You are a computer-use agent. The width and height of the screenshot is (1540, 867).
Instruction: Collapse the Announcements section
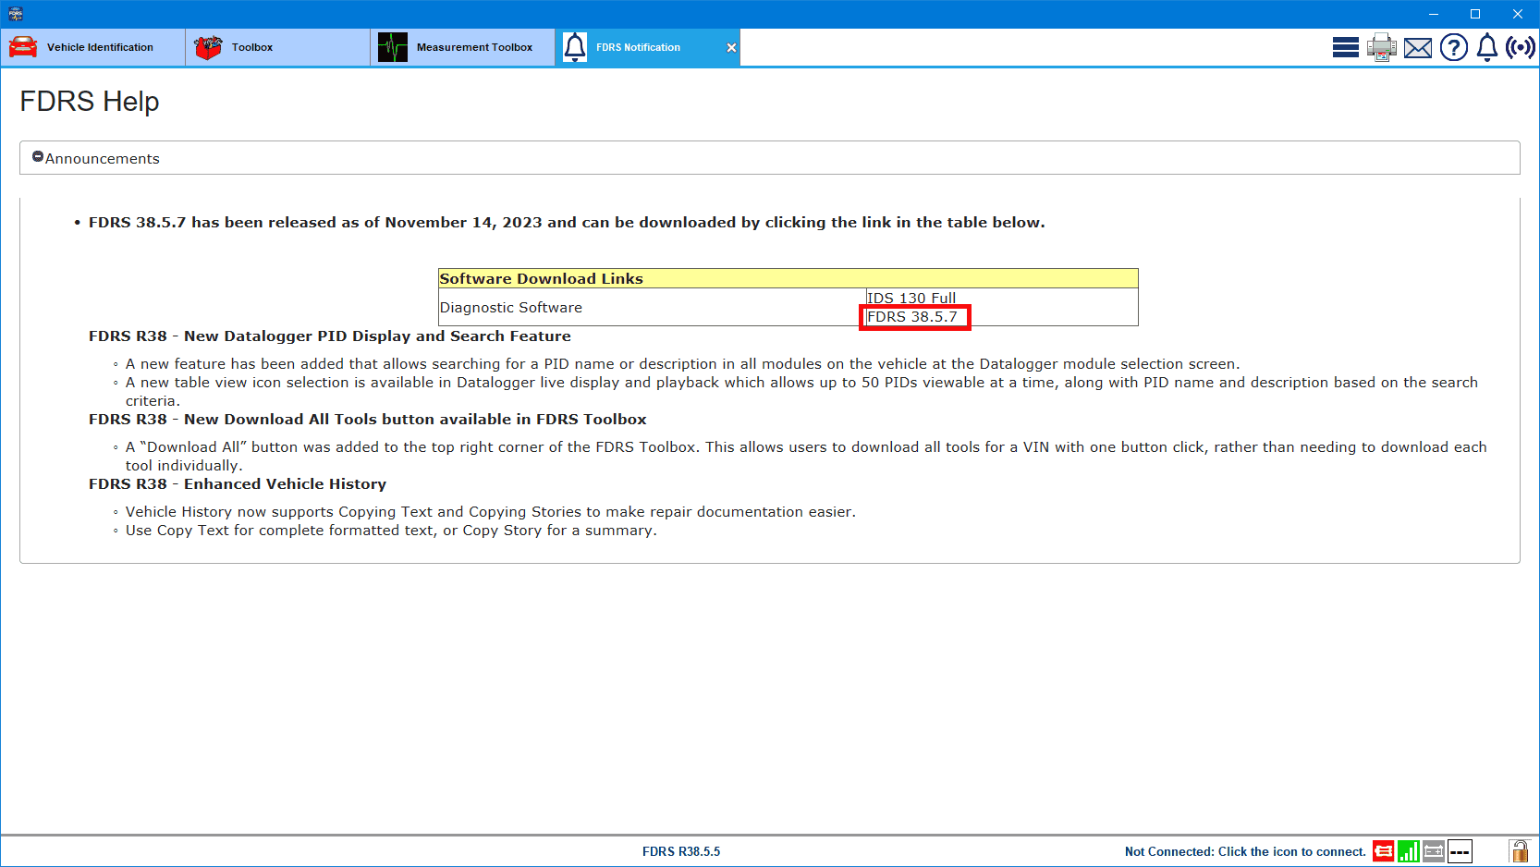tap(38, 157)
